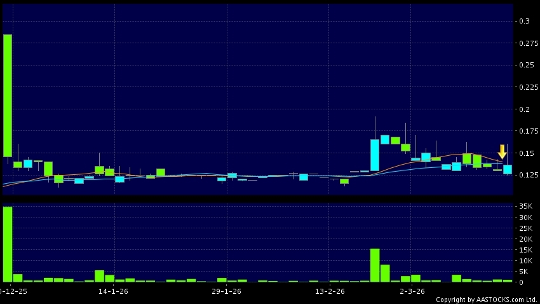Select the large cyan candle in late February

375,155
